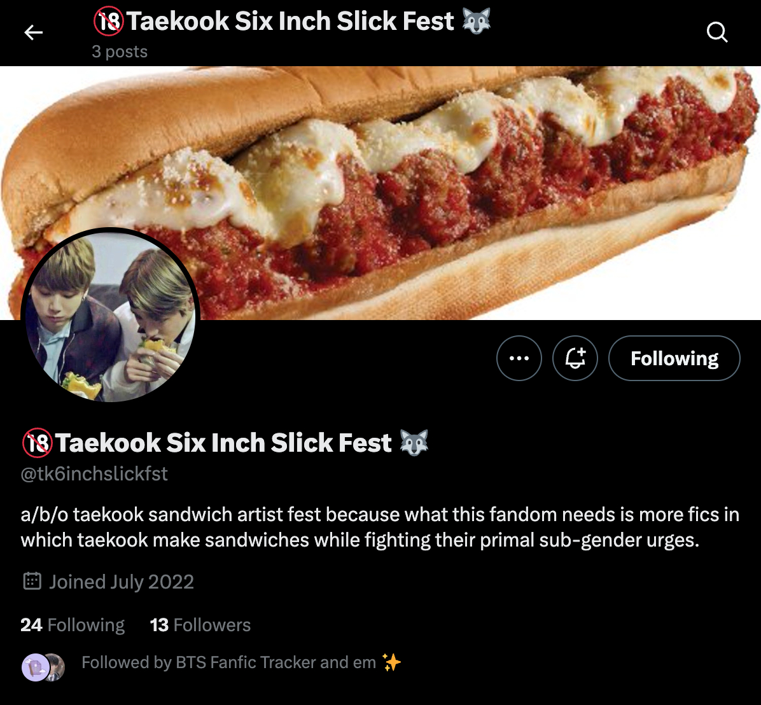Click the 18+ badge in the top header

pyautogui.click(x=109, y=22)
